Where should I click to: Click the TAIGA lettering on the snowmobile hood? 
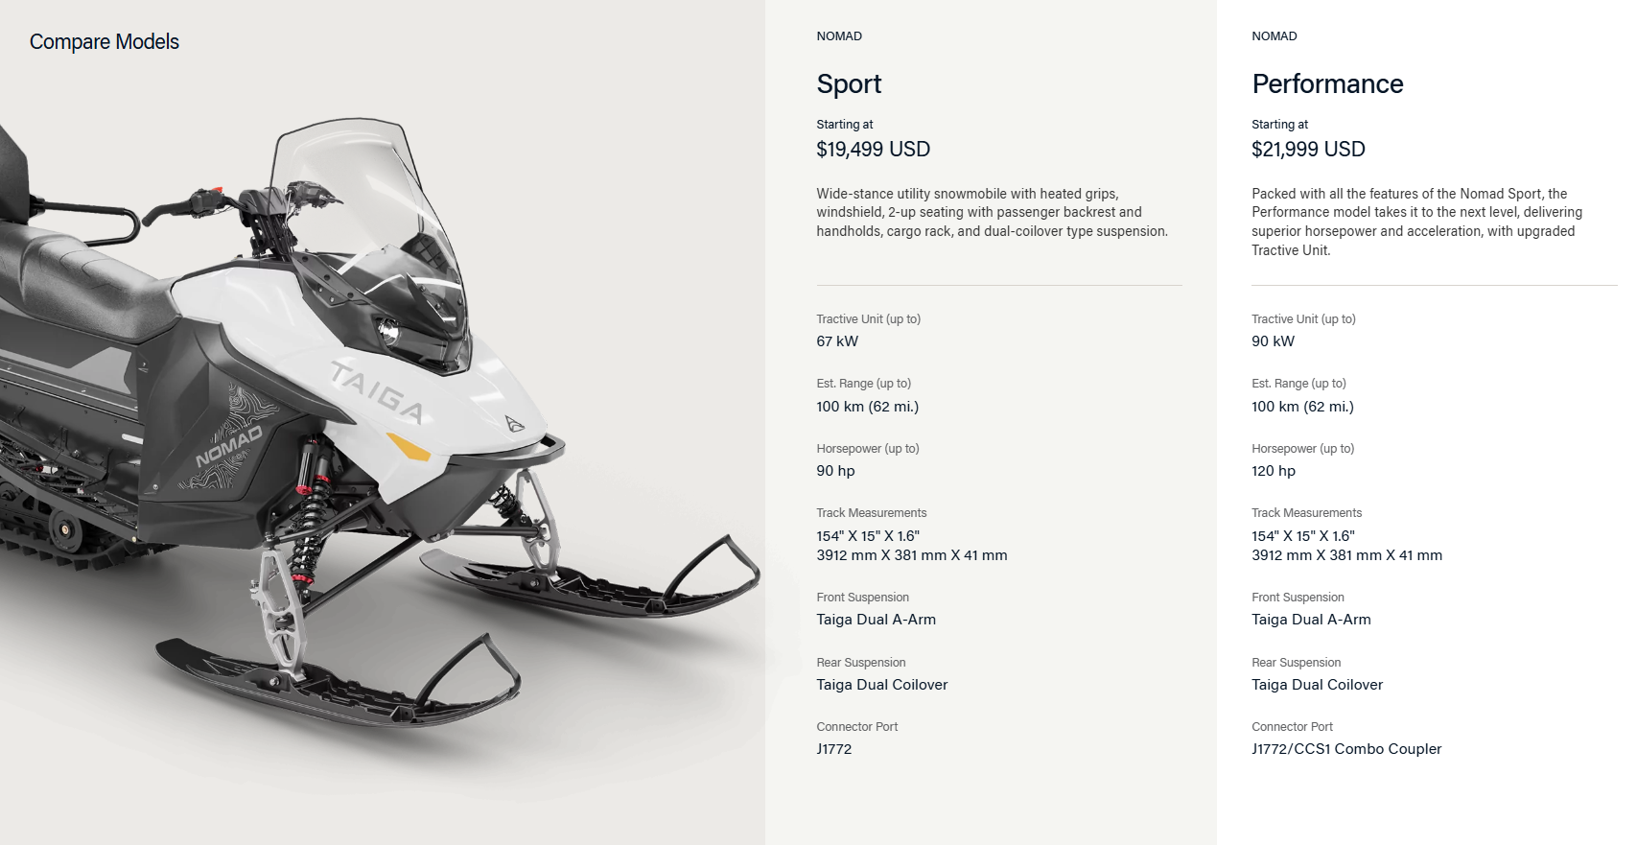click(x=377, y=391)
